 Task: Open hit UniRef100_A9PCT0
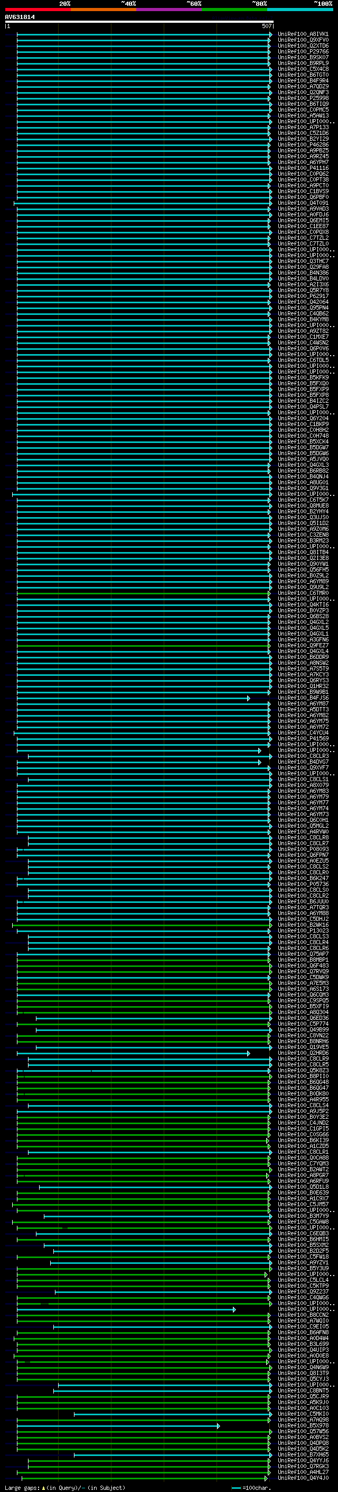(x=303, y=185)
